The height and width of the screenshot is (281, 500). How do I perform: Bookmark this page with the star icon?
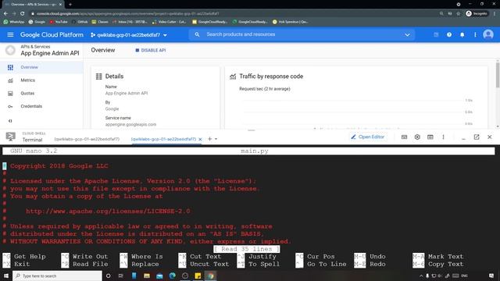point(459,14)
